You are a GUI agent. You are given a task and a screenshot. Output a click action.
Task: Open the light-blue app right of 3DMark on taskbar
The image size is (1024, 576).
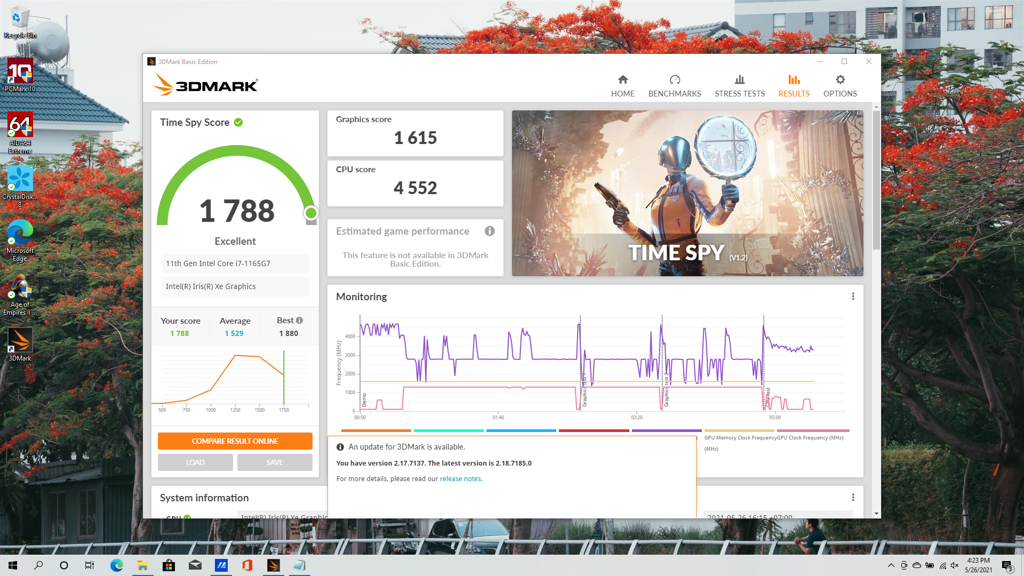tap(299, 565)
